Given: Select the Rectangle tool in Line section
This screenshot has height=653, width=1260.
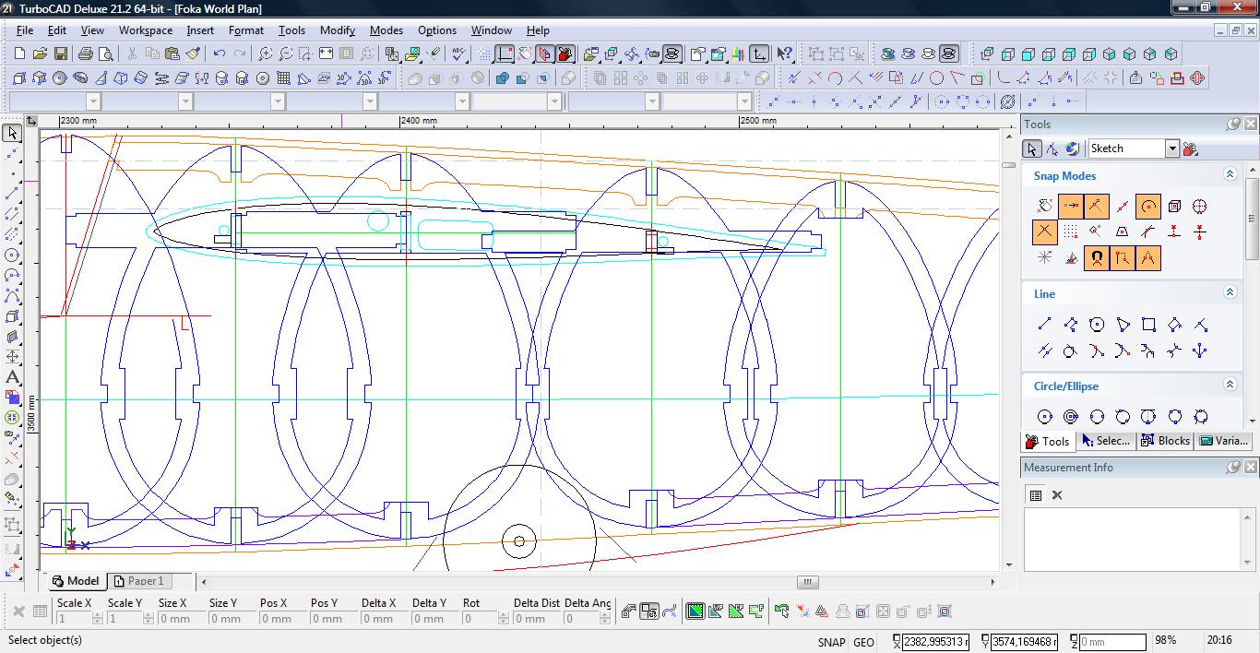Looking at the screenshot, I should pyautogui.click(x=1148, y=325).
